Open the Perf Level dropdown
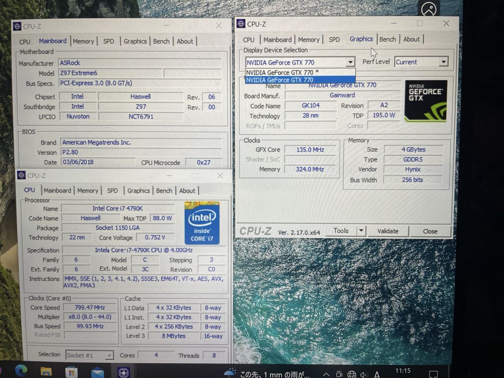Viewport: 504px width, 378px height. (444, 62)
